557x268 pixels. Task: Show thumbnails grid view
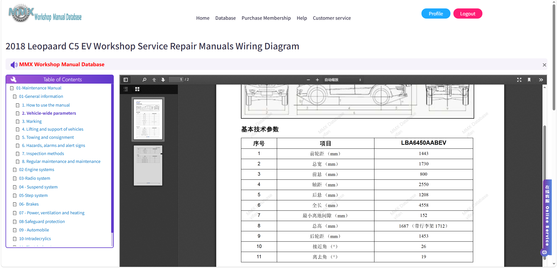pyautogui.click(x=137, y=89)
